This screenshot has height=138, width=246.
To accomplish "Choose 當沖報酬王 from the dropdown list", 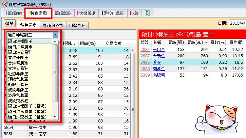I will click(x=19, y=58).
